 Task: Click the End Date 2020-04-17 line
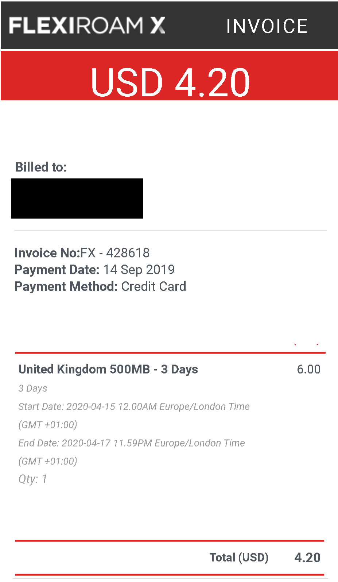click(132, 443)
